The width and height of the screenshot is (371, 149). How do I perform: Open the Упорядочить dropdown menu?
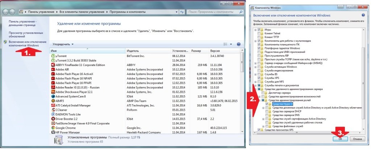[63, 44]
